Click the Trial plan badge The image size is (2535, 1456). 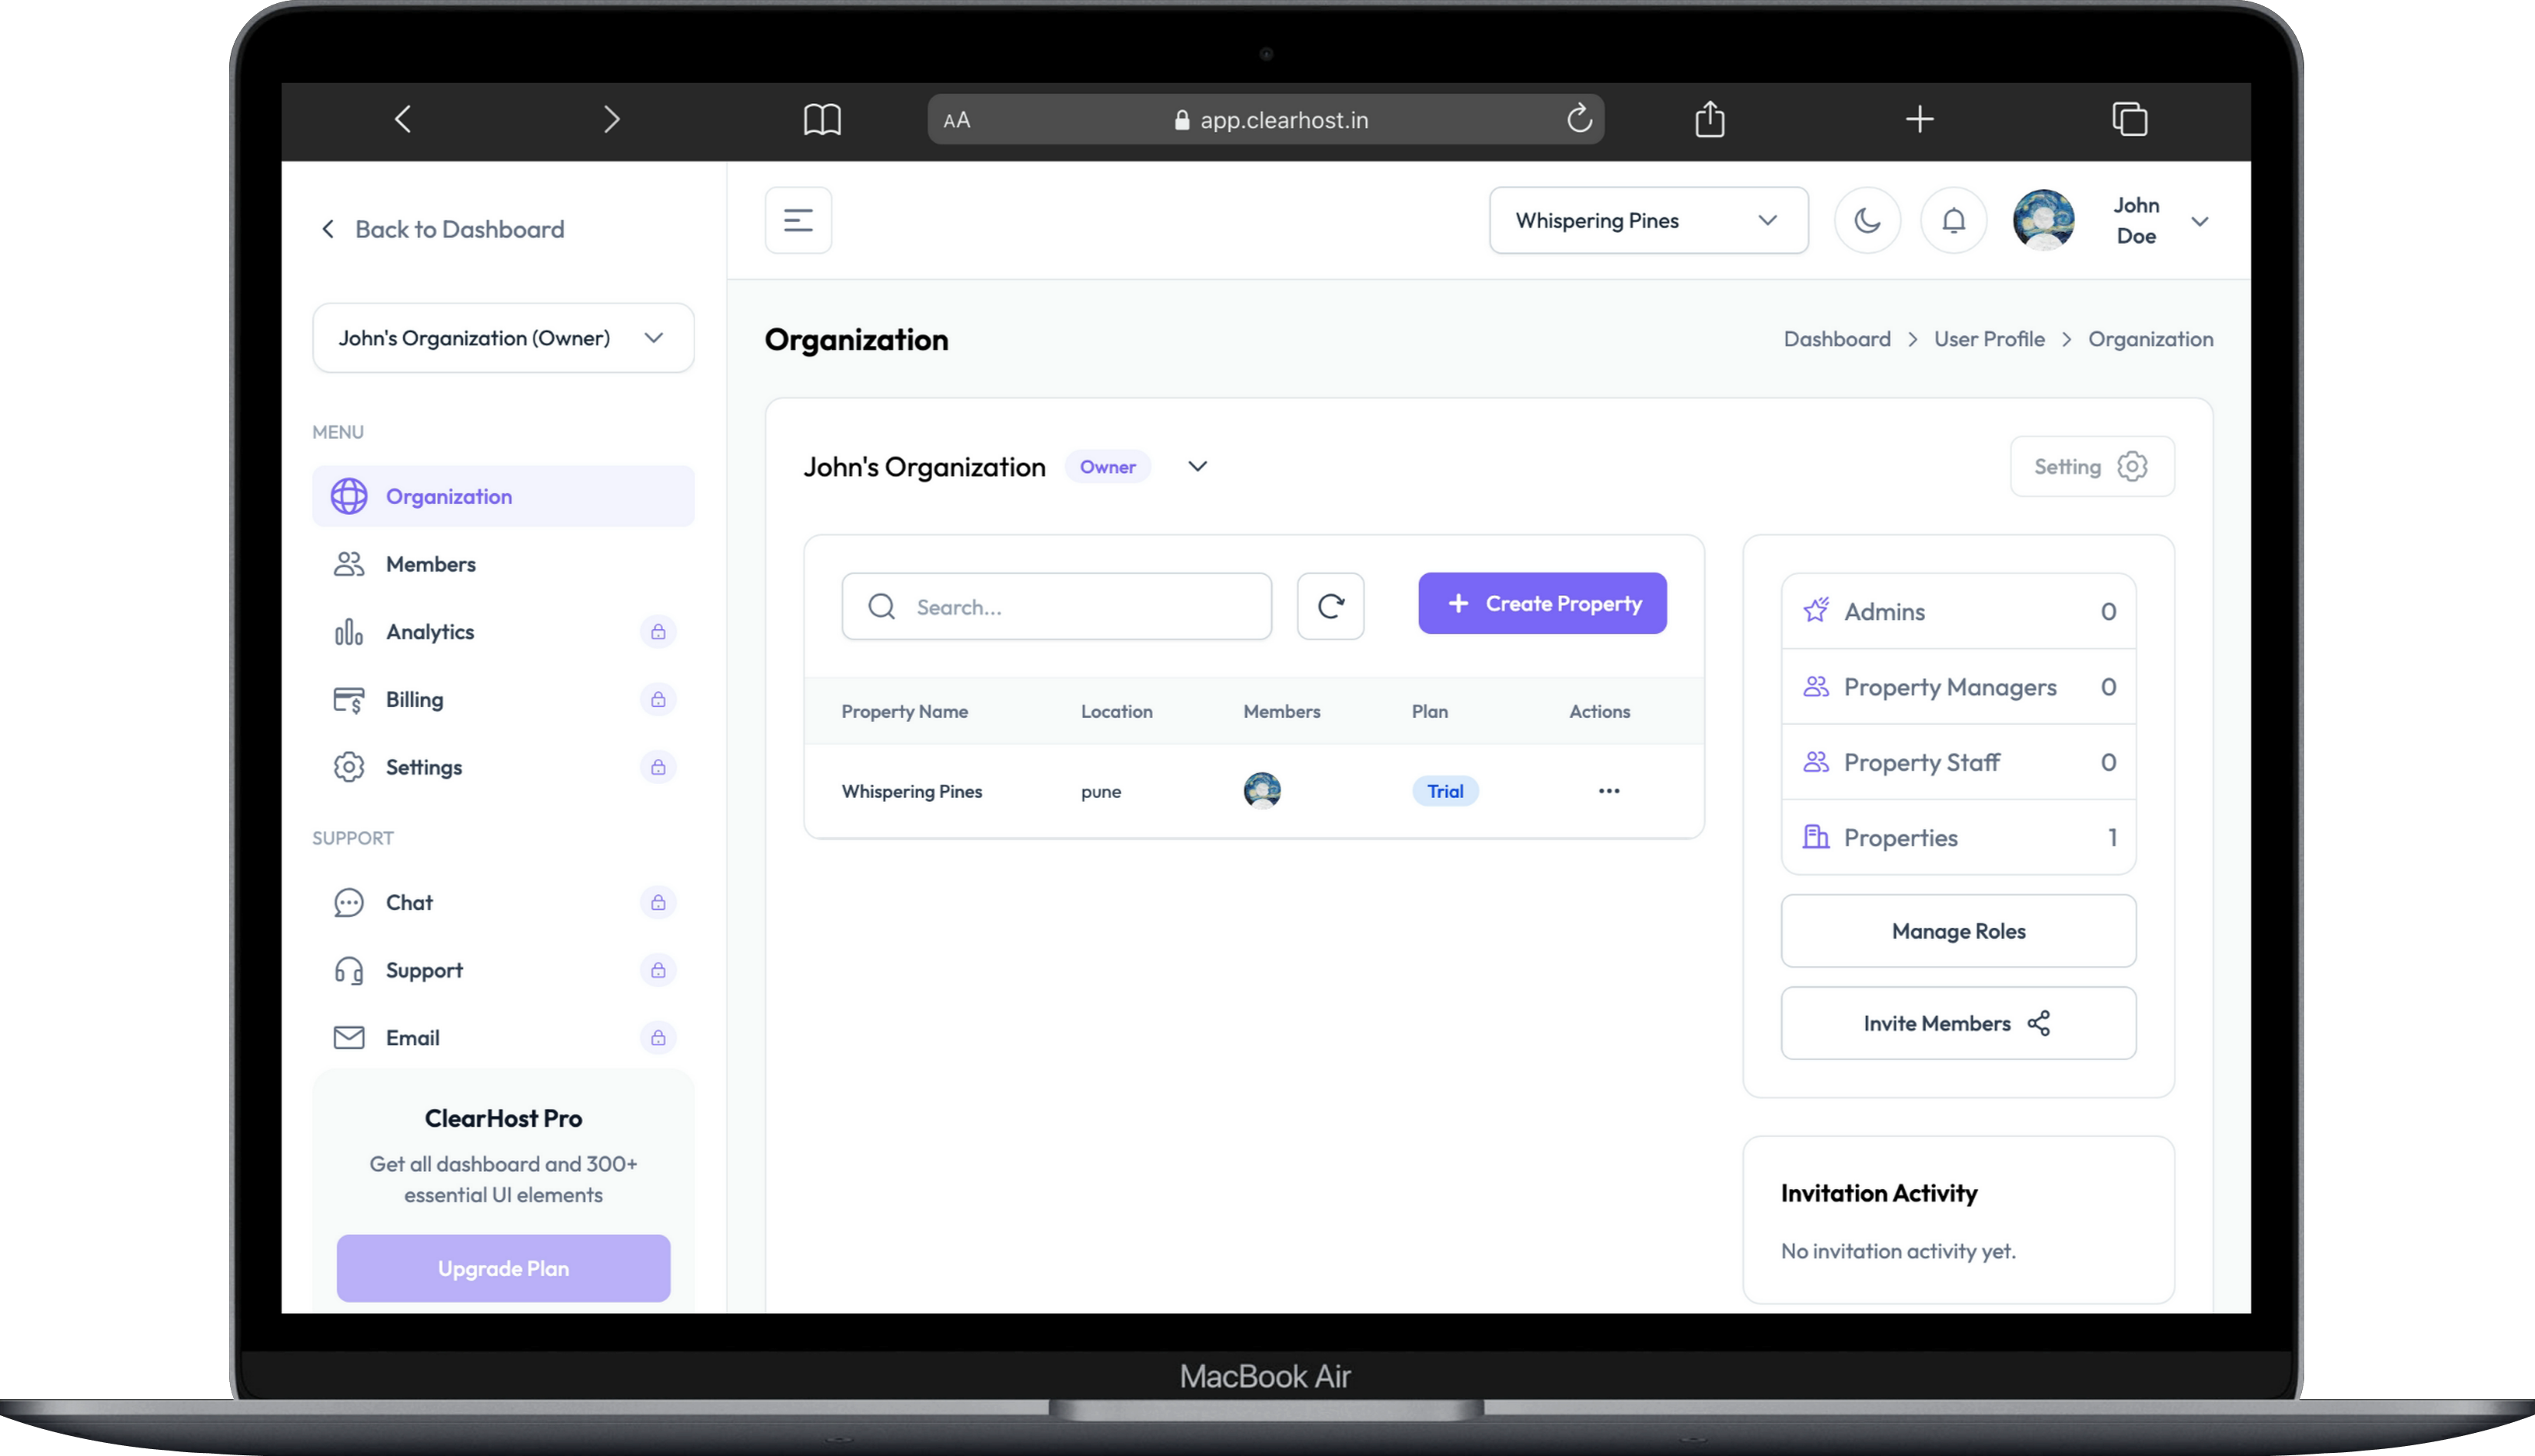[1444, 791]
